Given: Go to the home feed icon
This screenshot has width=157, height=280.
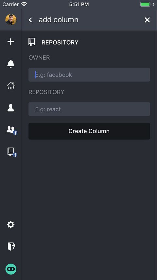Looking at the screenshot, I should (x=11, y=86).
